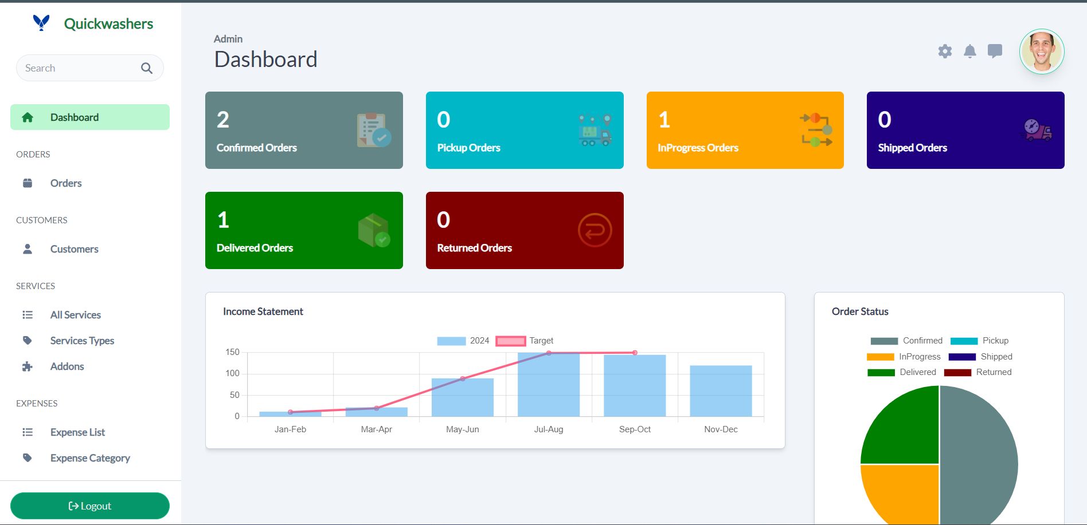Click the search magnifier icon
The image size is (1087, 525).
tap(147, 68)
